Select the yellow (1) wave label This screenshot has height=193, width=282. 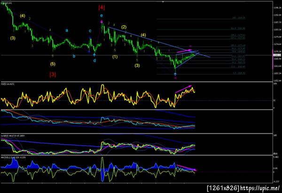(x=115, y=57)
